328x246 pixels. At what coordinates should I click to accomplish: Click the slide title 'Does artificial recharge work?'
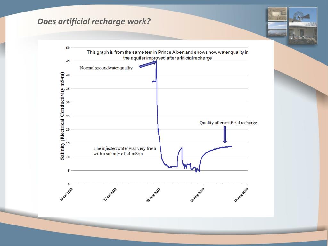point(94,21)
